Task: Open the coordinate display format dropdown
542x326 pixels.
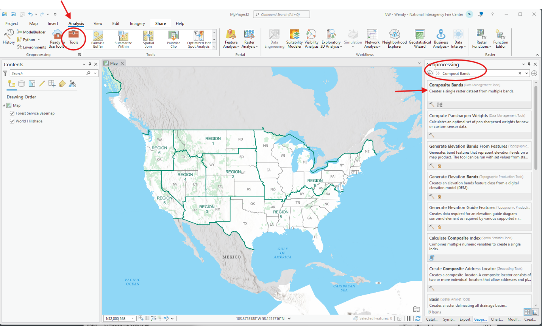Action: tap(289, 318)
